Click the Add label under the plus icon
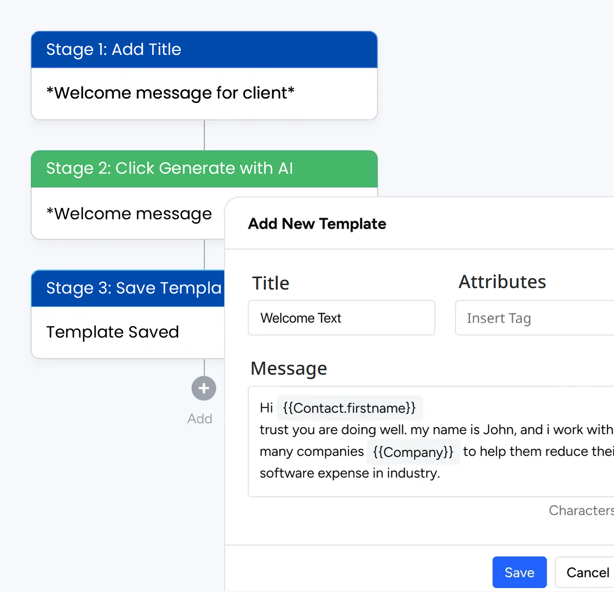The height and width of the screenshot is (592, 614). click(x=200, y=419)
